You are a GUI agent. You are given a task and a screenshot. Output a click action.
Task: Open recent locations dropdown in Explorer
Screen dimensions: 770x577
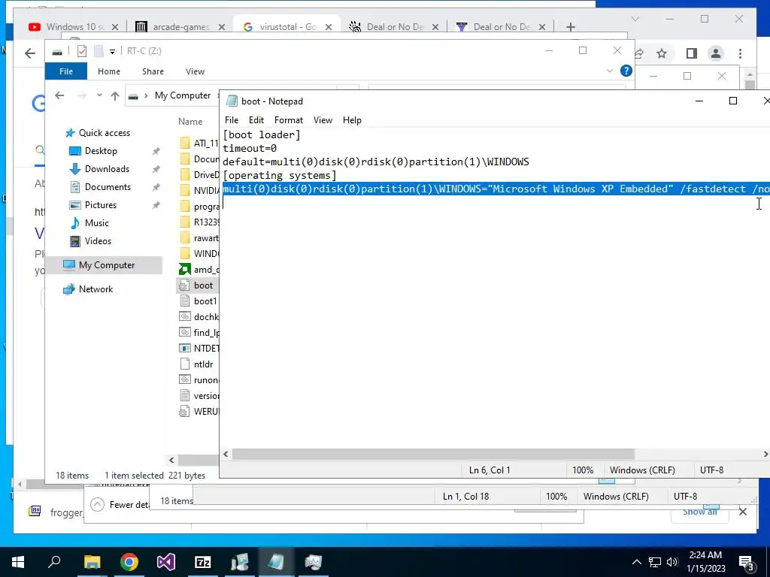99,95
